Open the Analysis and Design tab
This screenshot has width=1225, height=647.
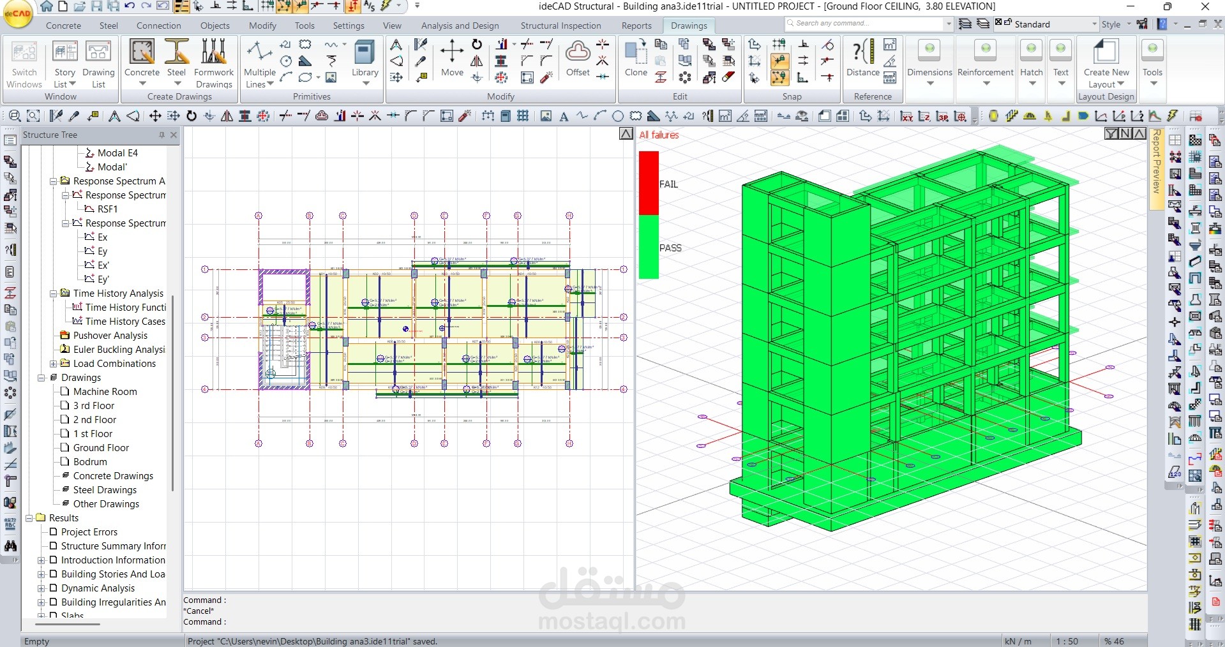[x=460, y=26]
